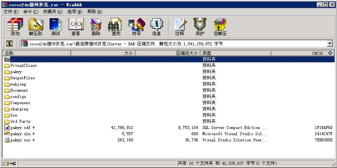
Task: Open the 选项(N) menu
Action: point(75,12)
